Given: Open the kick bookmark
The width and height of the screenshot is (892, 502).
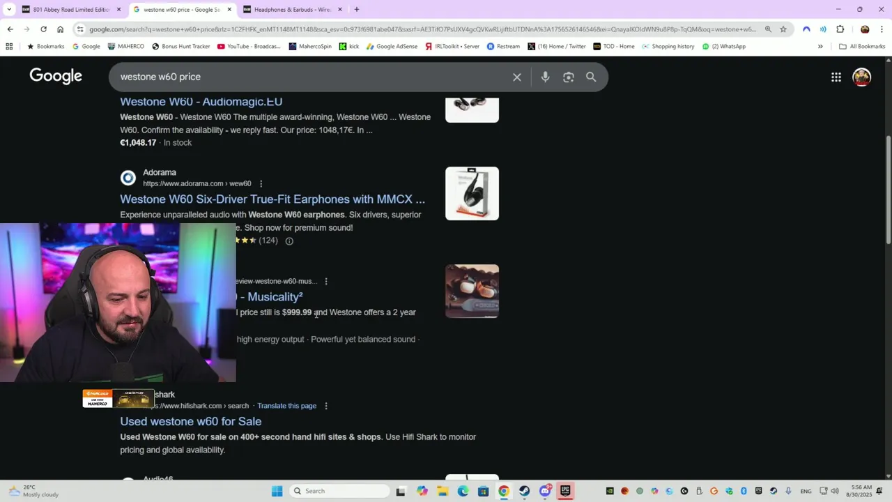Looking at the screenshot, I should pos(349,47).
